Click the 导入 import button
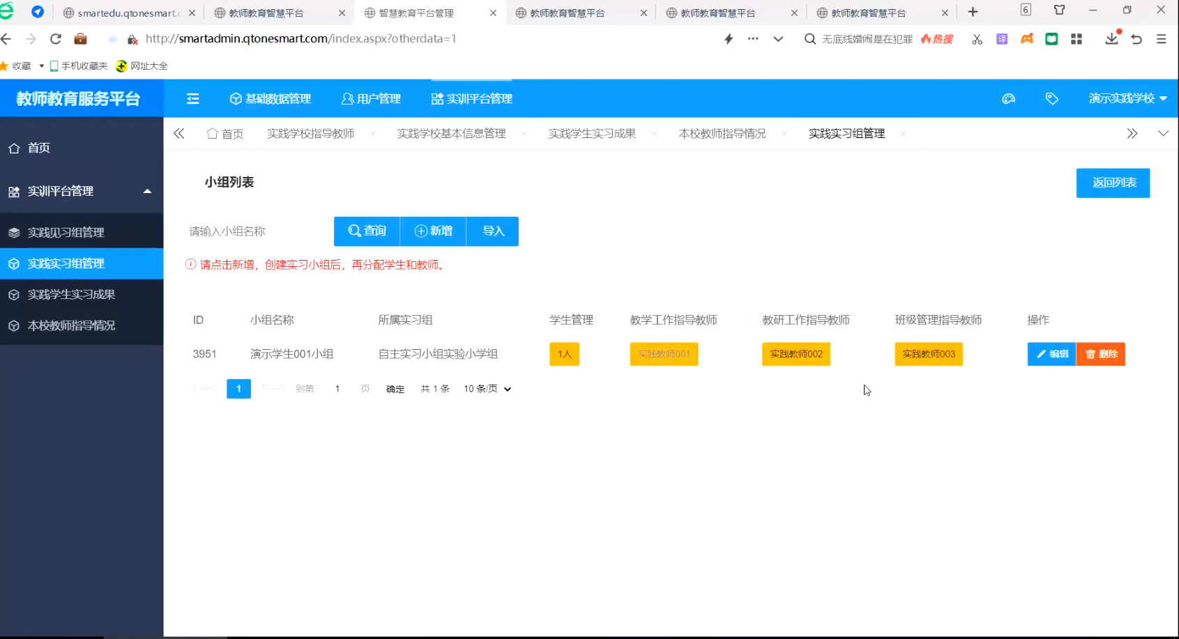This screenshot has height=639, width=1179. pyautogui.click(x=492, y=231)
